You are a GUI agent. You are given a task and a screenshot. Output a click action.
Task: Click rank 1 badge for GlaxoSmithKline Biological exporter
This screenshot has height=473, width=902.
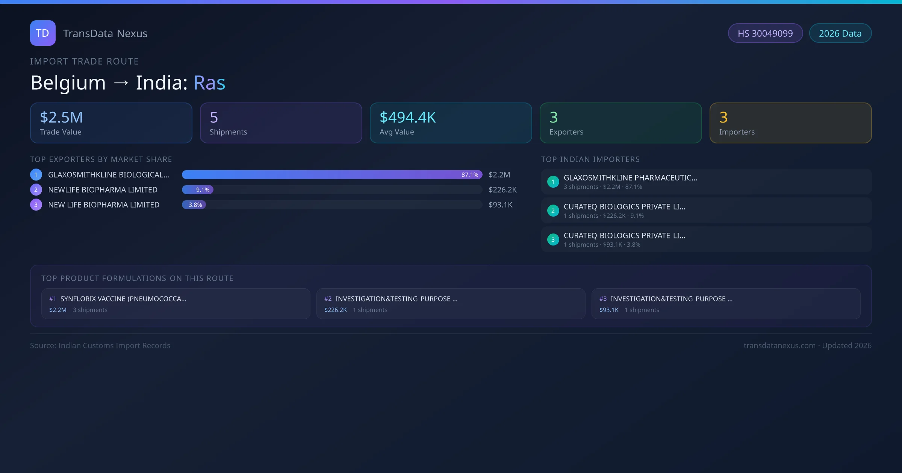36,175
